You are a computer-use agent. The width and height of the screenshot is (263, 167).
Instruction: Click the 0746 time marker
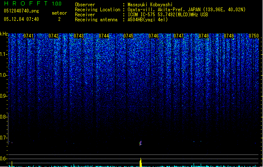[x=153, y=36]
